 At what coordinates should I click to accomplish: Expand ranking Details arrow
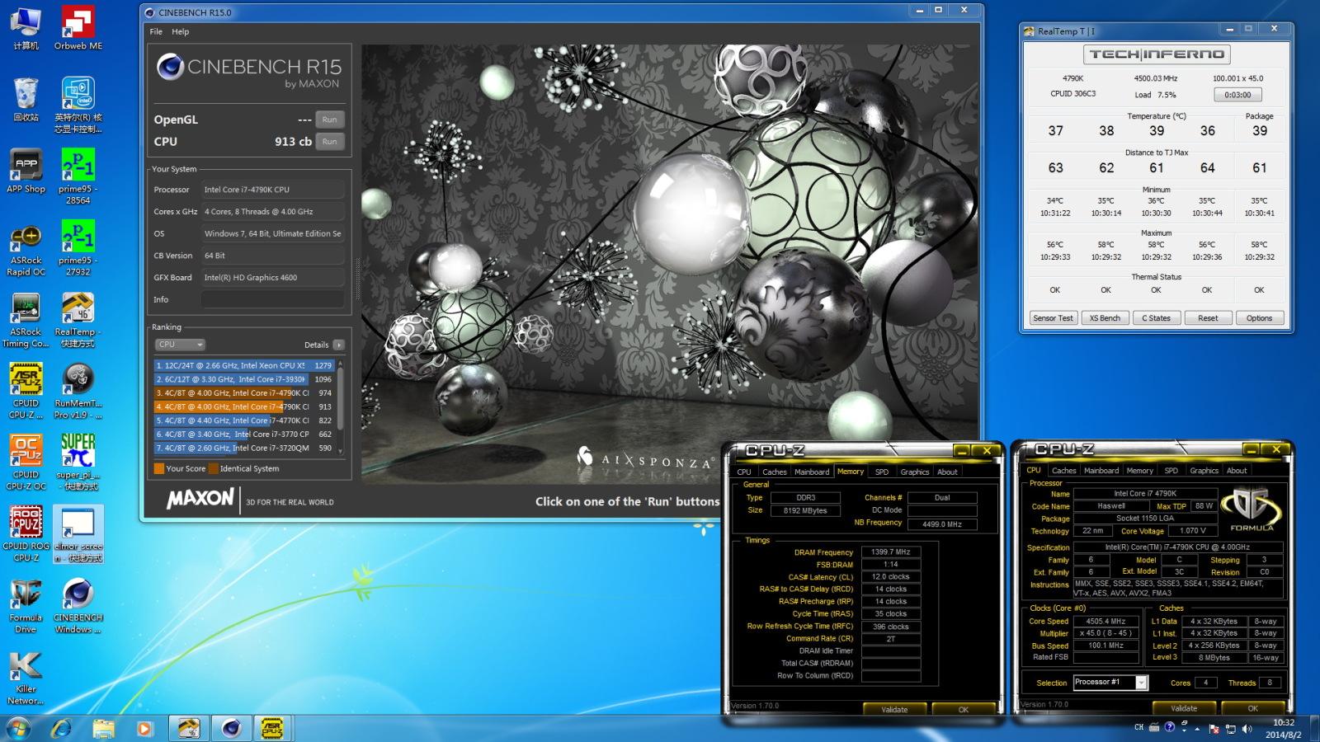pos(338,345)
